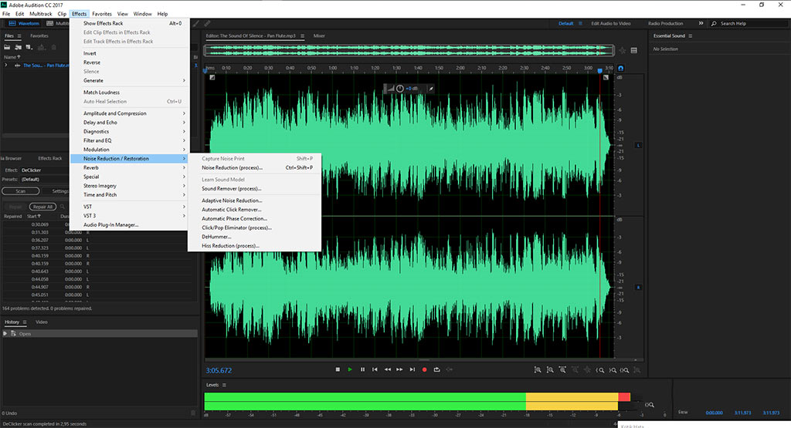Click the Repair All button
The width and height of the screenshot is (791, 428).
pos(42,207)
